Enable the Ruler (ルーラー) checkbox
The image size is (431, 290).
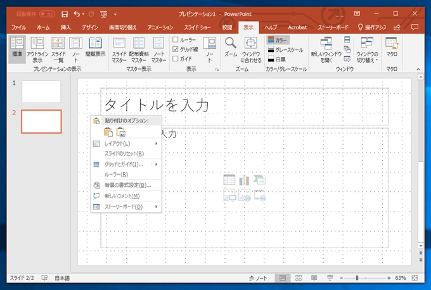[176, 40]
